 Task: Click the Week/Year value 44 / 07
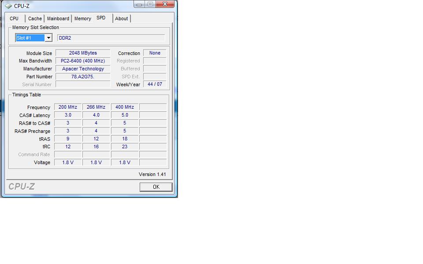[x=155, y=84]
